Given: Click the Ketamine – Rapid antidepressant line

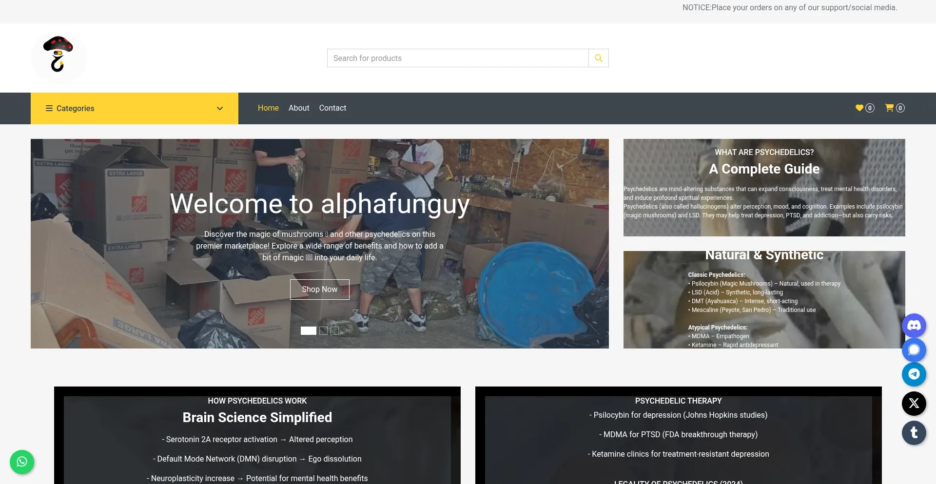Looking at the screenshot, I should point(733,345).
